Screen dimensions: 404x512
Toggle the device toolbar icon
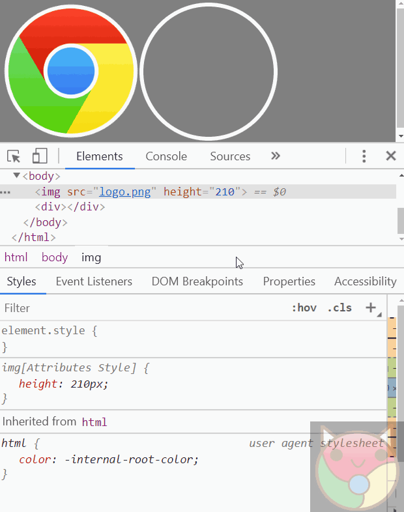click(x=40, y=156)
